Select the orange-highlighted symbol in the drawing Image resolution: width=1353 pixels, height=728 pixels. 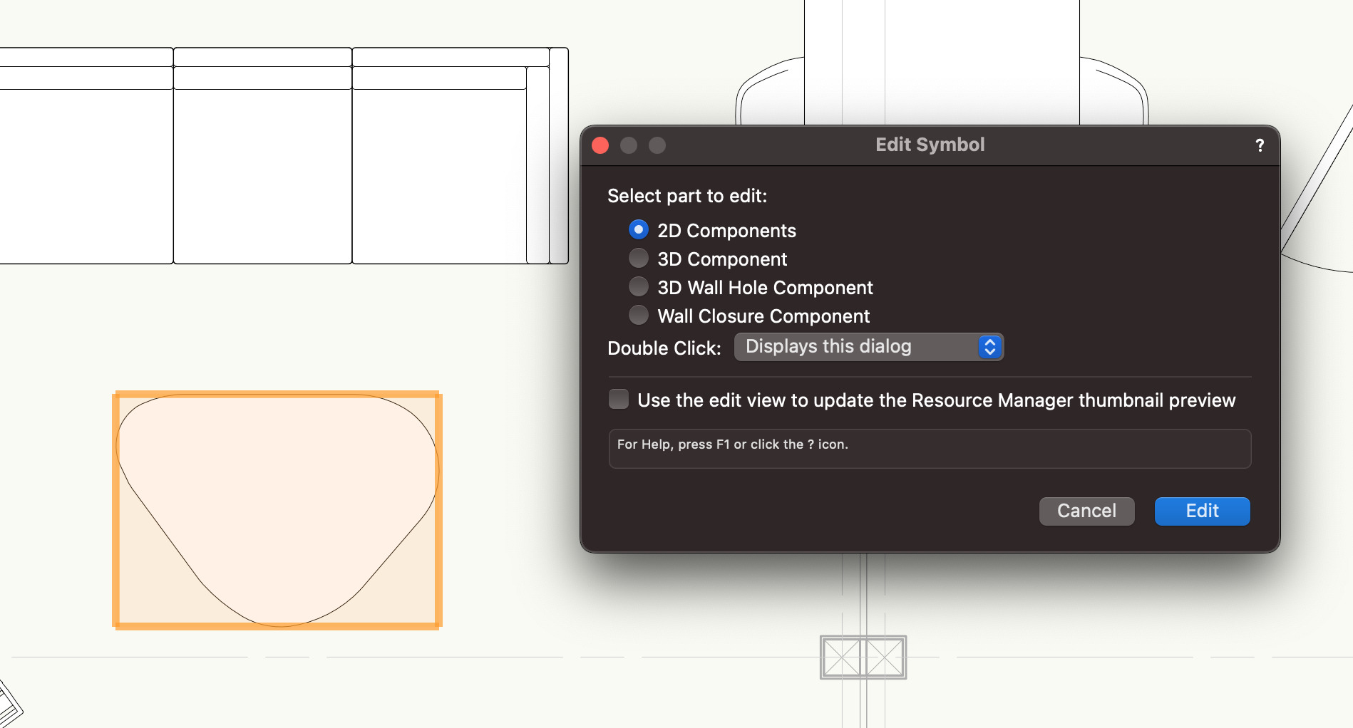[x=277, y=509]
